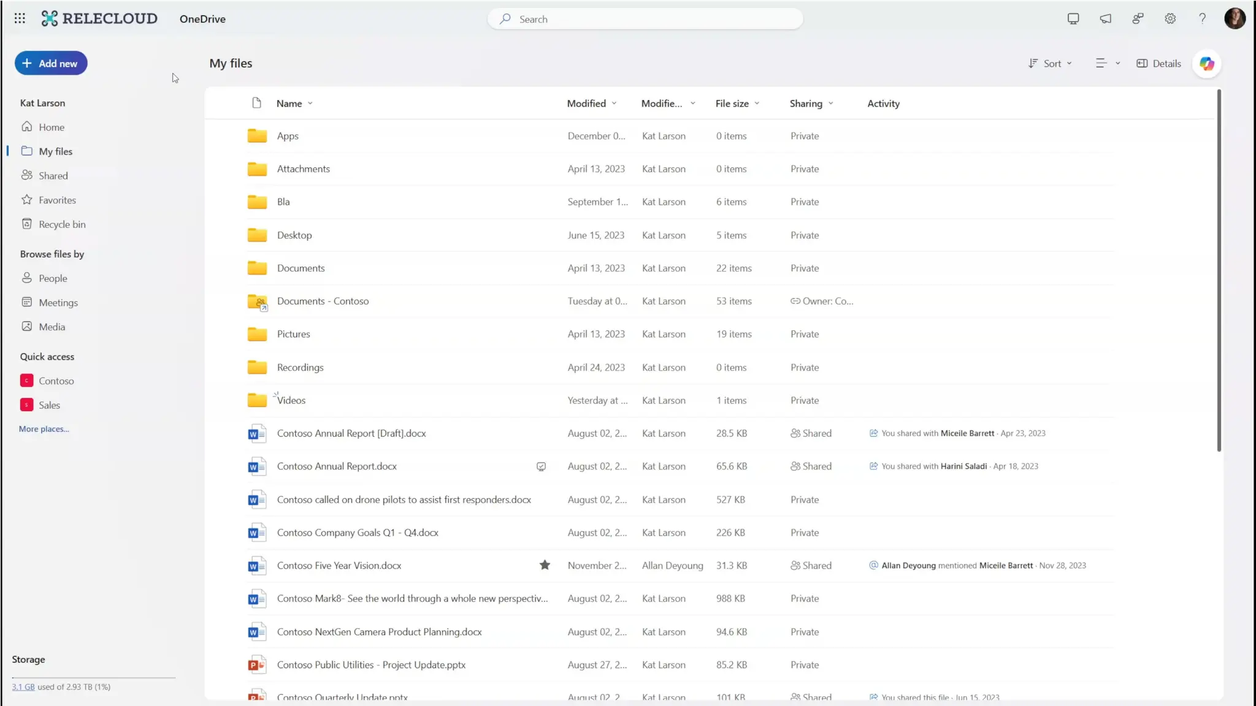Open the Sort dropdown
Screen dimensions: 1256x706
tap(1050, 63)
